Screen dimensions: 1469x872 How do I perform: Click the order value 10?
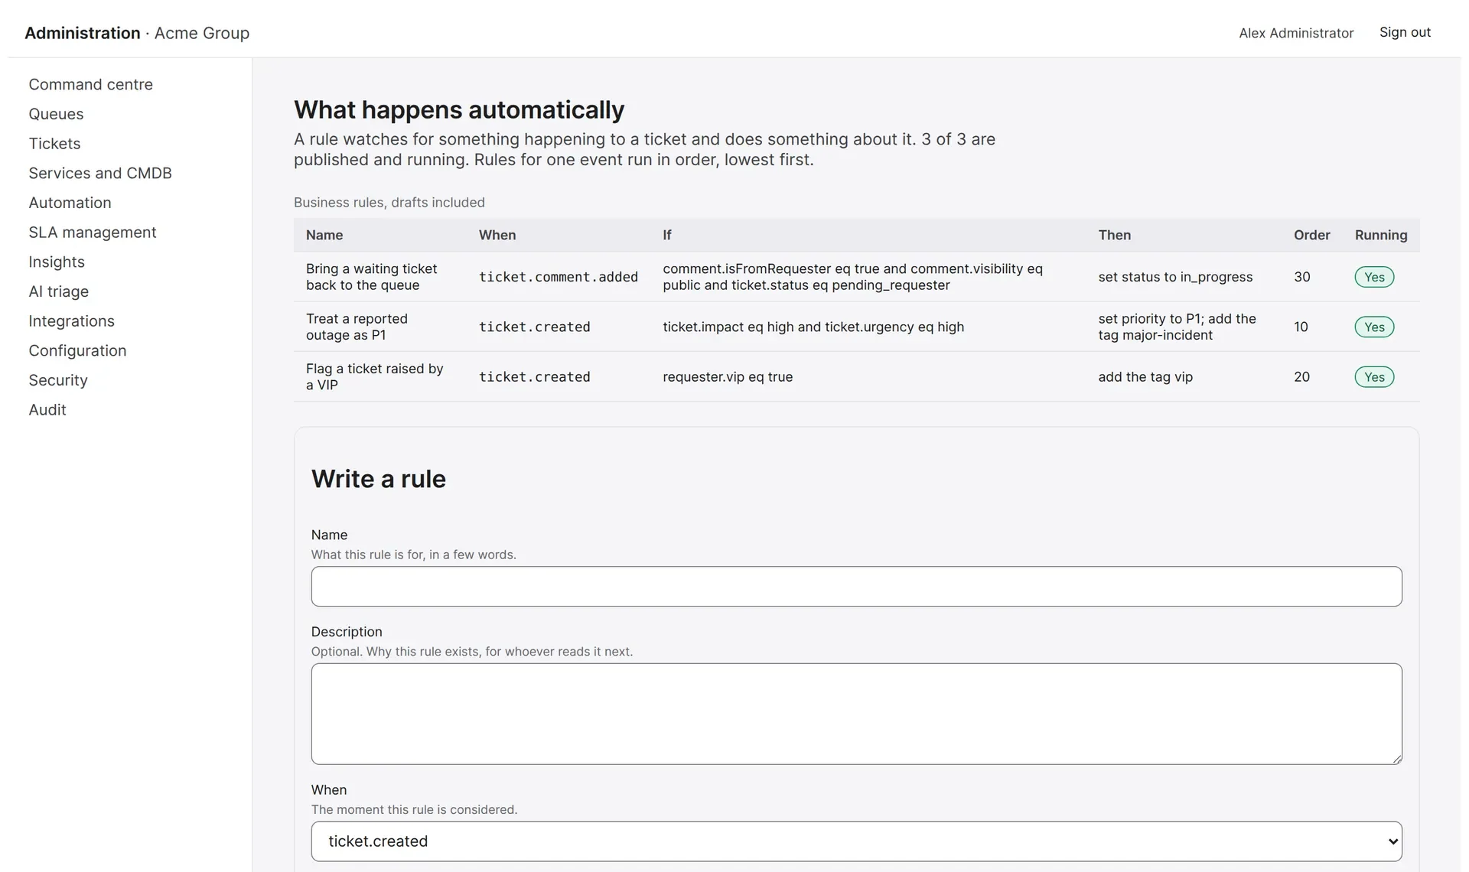pyautogui.click(x=1301, y=327)
